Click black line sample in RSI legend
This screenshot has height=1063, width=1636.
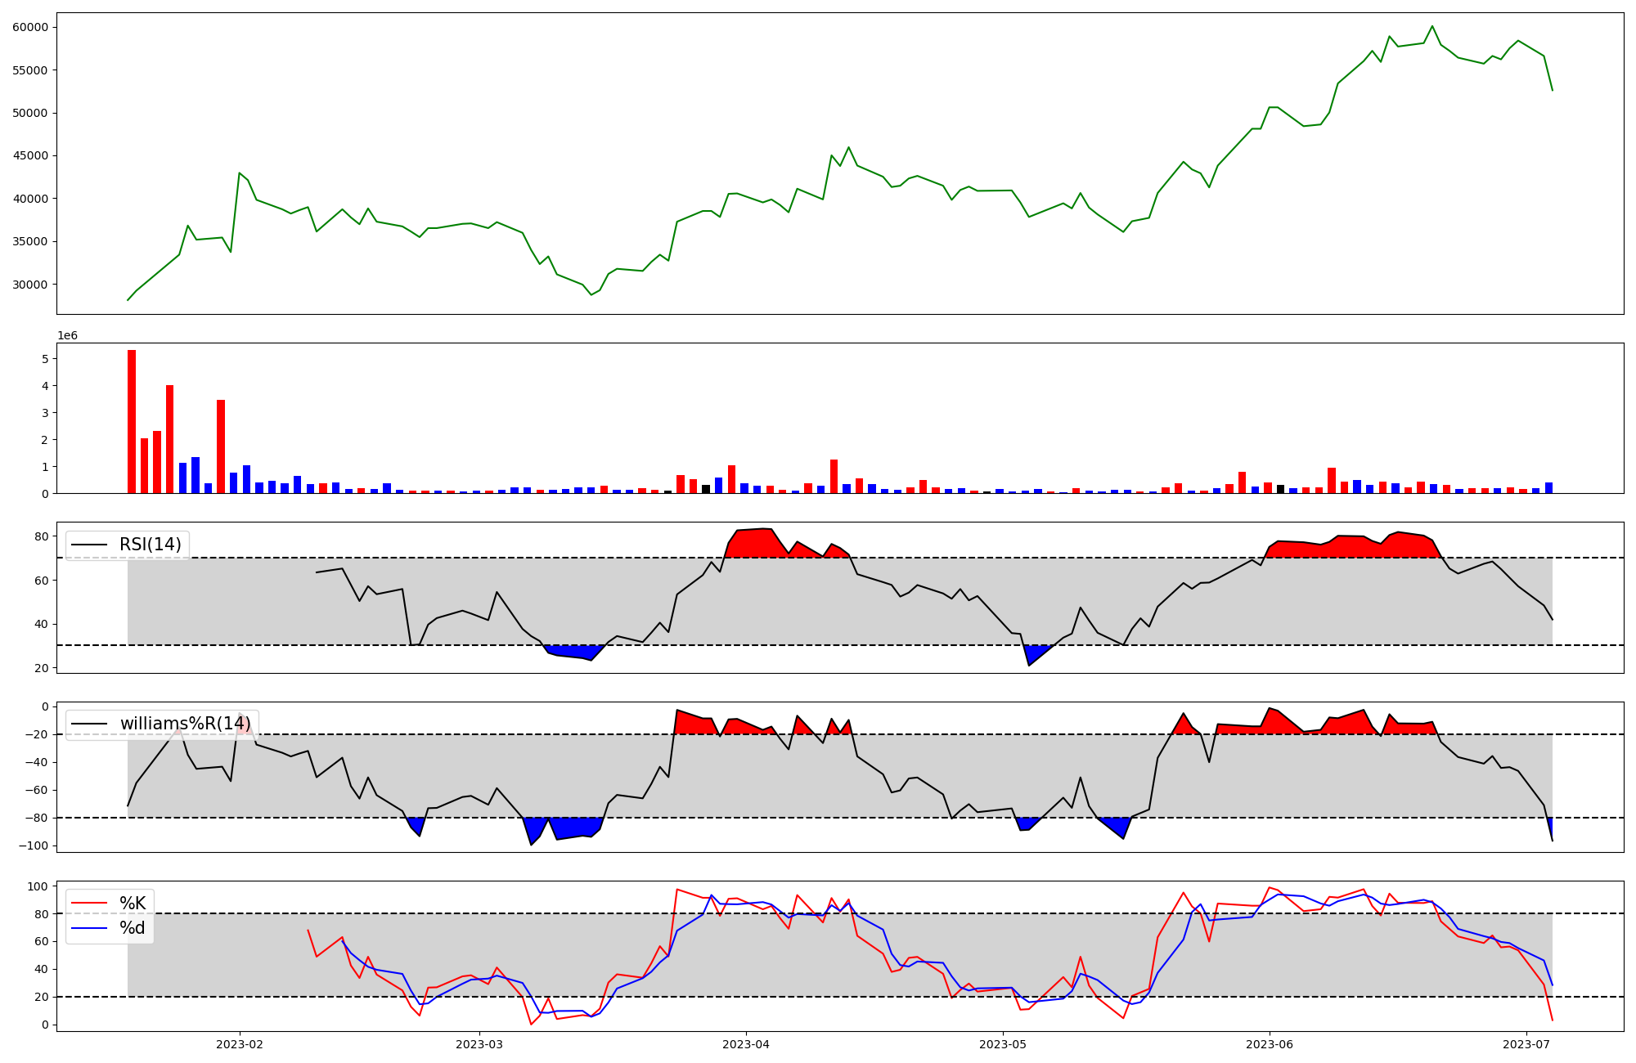[x=89, y=545]
